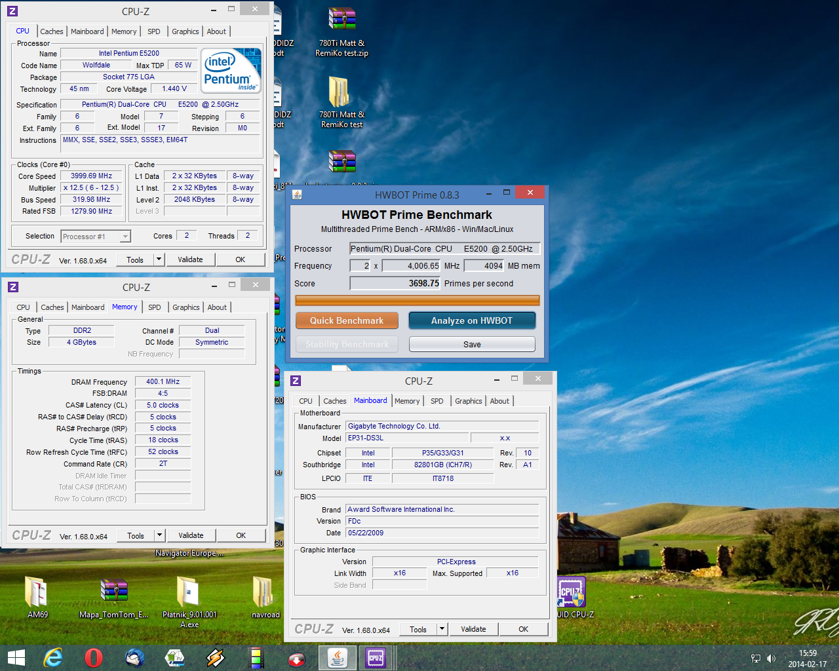Switch to the CPU-Z taskbar item
This screenshot has width=839, height=671.
click(376, 658)
